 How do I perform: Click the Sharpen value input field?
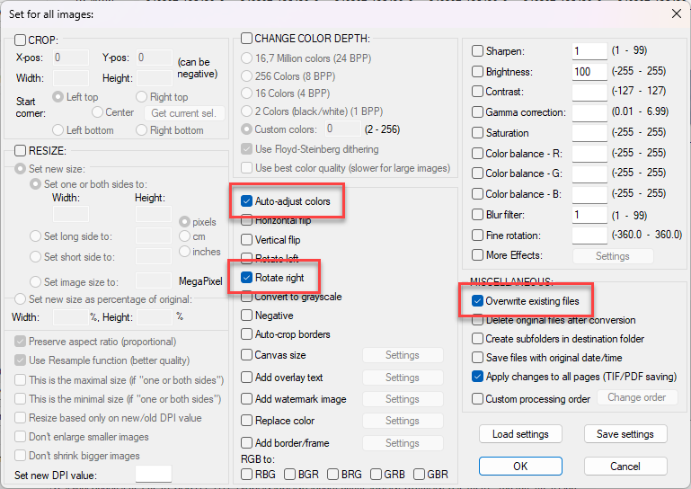(x=589, y=51)
